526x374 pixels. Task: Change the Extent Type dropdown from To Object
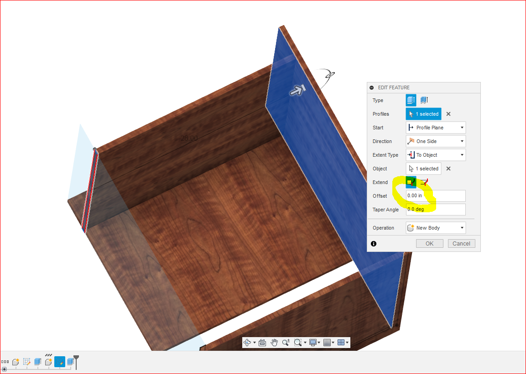pos(435,154)
